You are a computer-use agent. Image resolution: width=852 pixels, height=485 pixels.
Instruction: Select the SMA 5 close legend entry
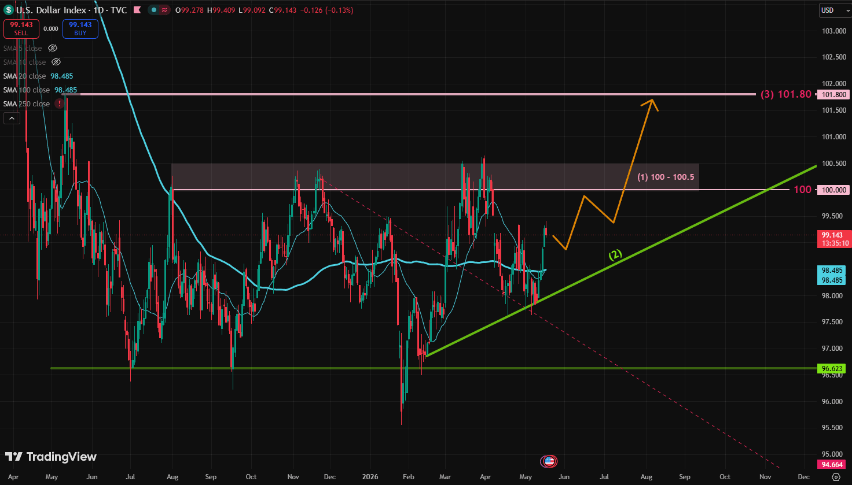[x=23, y=48]
